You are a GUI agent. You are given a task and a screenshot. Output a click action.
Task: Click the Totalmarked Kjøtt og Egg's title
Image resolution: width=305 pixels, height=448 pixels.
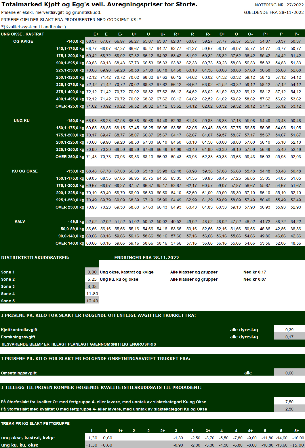click(99, 4)
